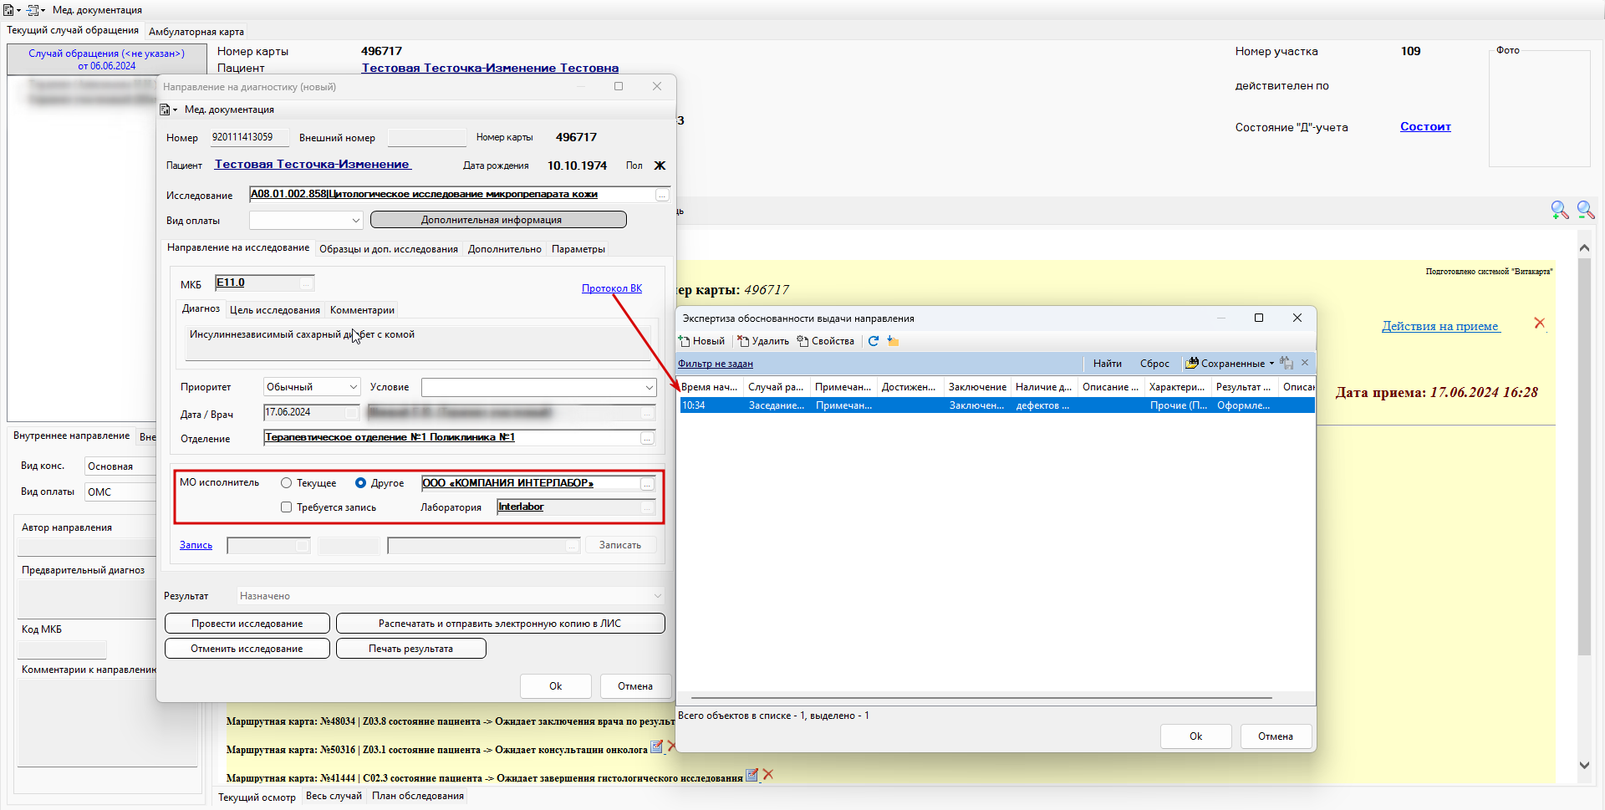
Task: Click Фильтр не задан link
Action: click(716, 364)
